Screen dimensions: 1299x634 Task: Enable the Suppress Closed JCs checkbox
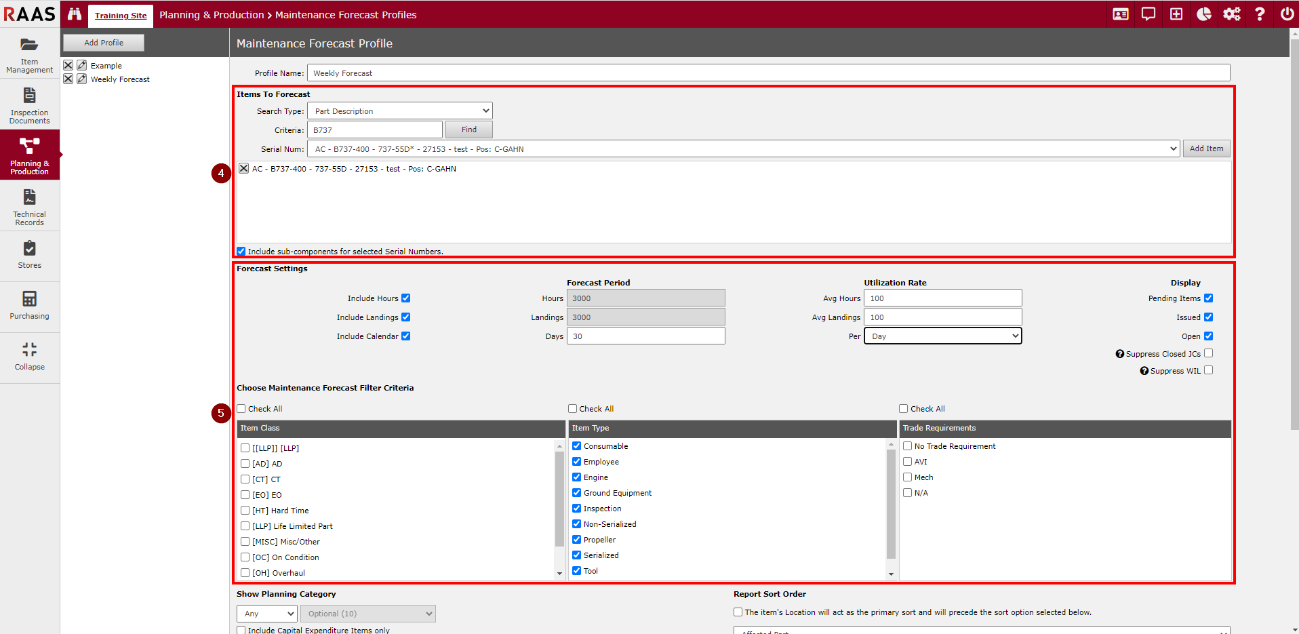pyautogui.click(x=1208, y=353)
